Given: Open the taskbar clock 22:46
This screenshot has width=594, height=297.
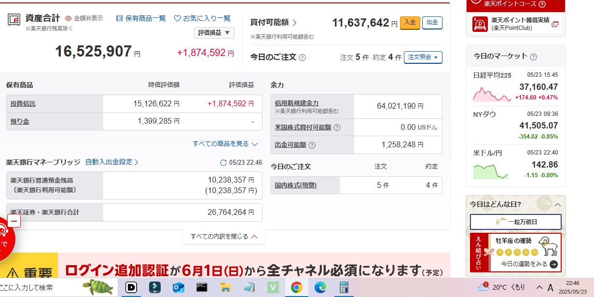Looking at the screenshot, I should click(573, 287).
